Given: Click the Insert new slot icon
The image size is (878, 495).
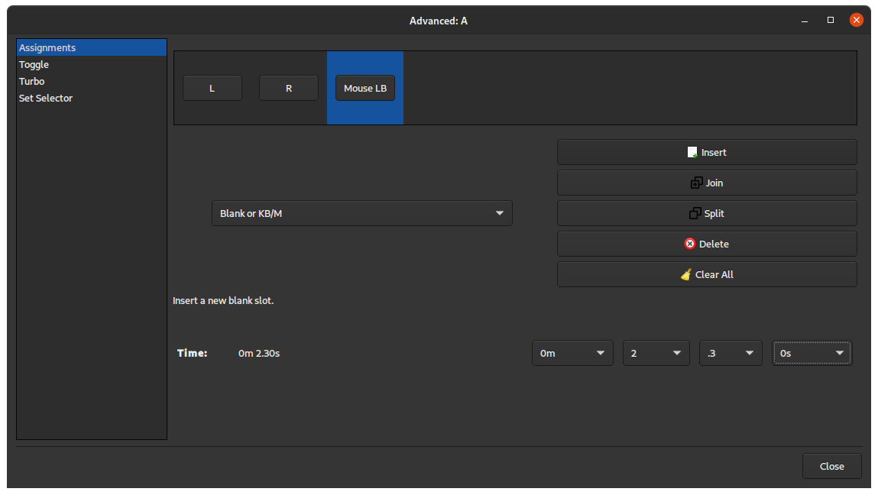Looking at the screenshot, I should (x=692, y=151).
